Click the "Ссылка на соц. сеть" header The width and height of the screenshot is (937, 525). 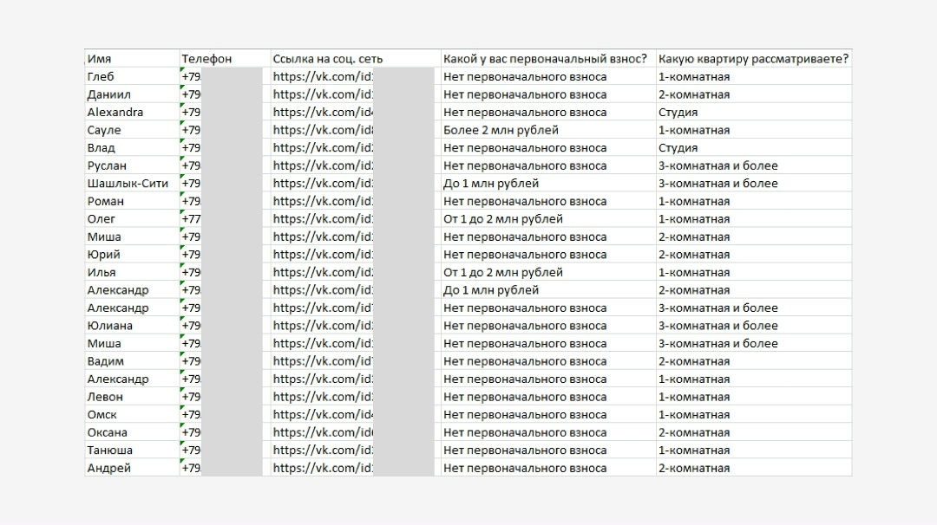(x=328, y=59)
